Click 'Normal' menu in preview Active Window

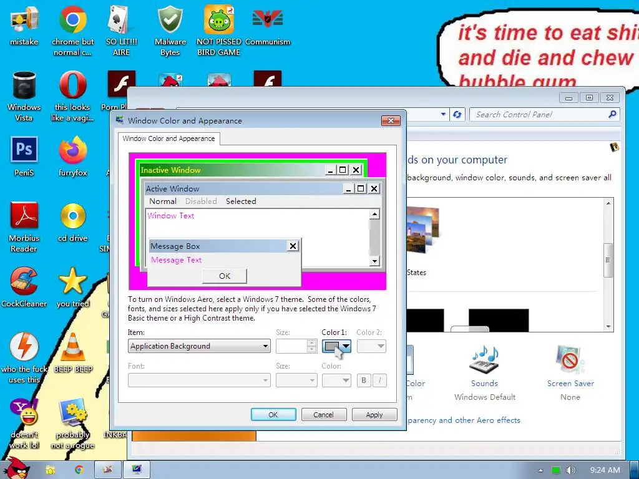click(x=163, y=201)
